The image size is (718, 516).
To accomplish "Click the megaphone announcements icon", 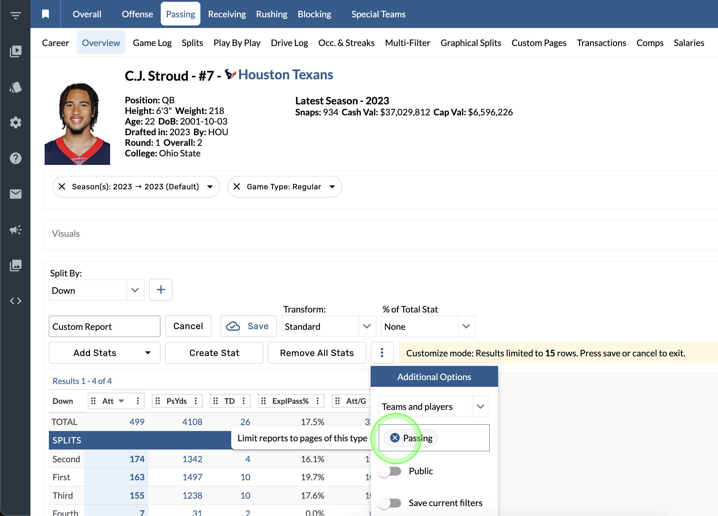I will point(16,230).
